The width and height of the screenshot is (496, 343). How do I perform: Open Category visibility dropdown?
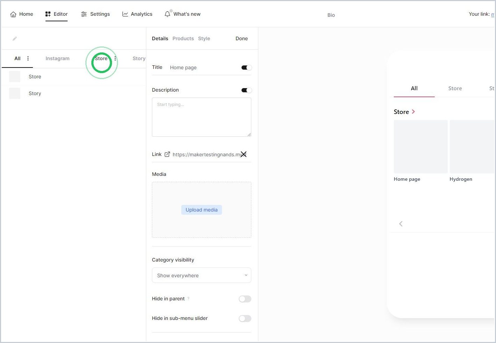[202, 275]
